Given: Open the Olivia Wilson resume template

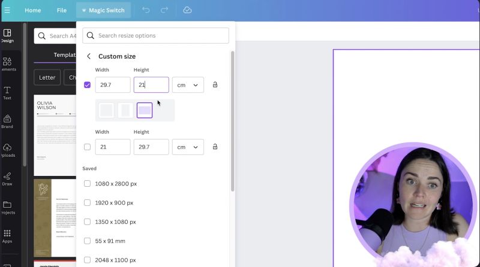Looking at the screenshot, I should click(x=55, y=135).
